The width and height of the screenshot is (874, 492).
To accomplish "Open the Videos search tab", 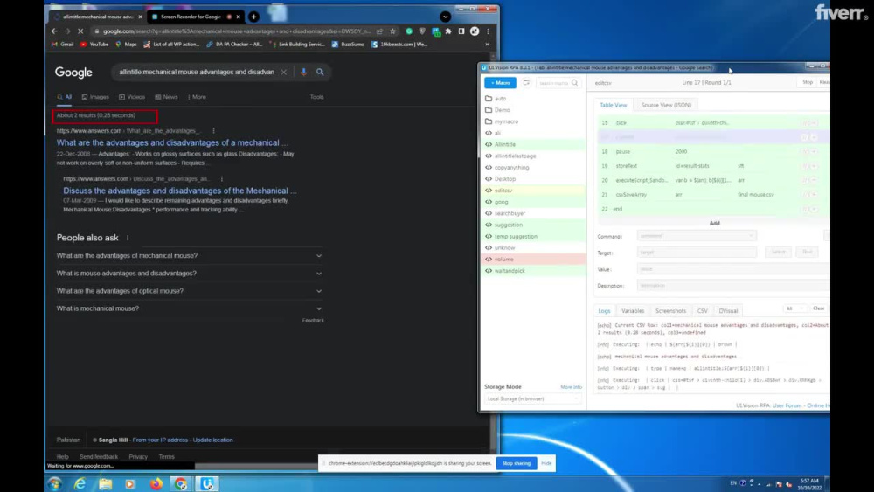I will tap(132, 97).
